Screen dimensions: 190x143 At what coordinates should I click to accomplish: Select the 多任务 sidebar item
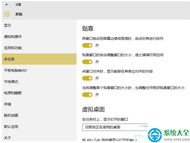9,59
